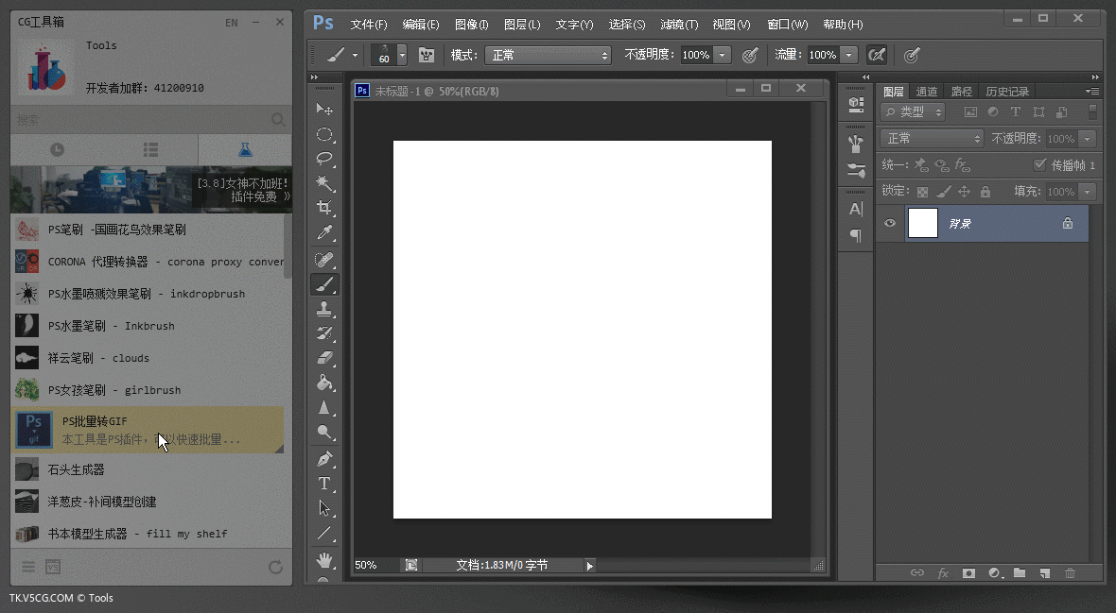Open the blend mode 模式 dropdown

click(x=548, y=56)
